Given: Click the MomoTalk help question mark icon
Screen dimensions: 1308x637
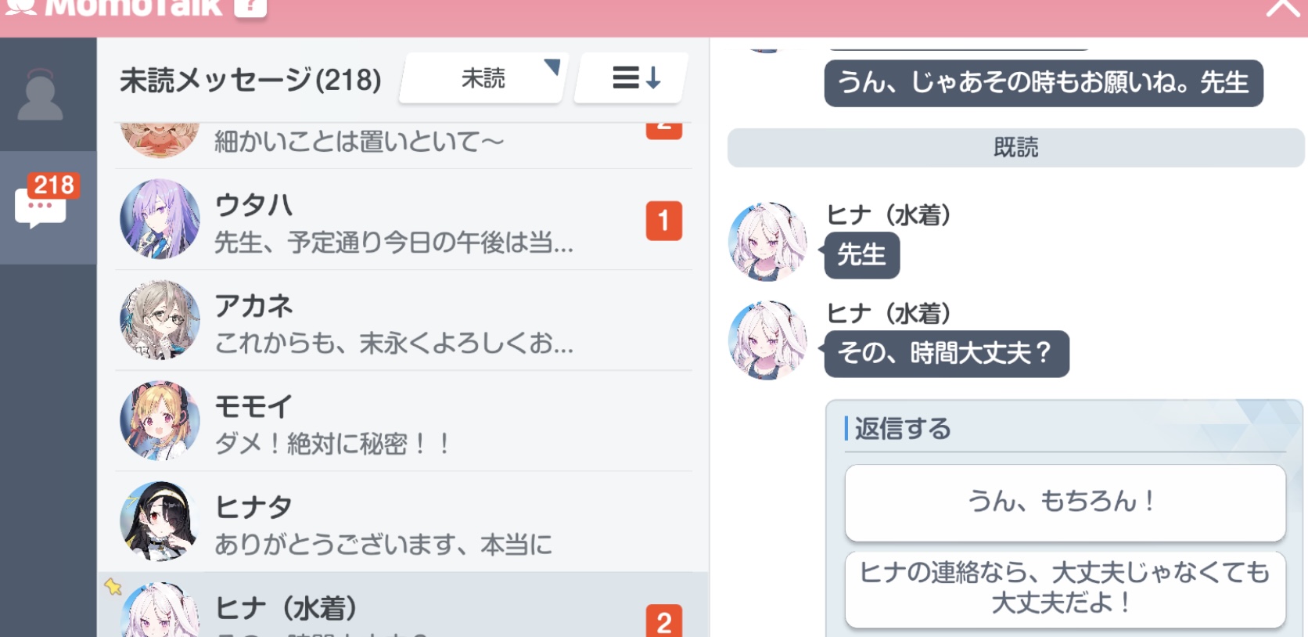Looking at the screenshot, I should click(251, 7).
